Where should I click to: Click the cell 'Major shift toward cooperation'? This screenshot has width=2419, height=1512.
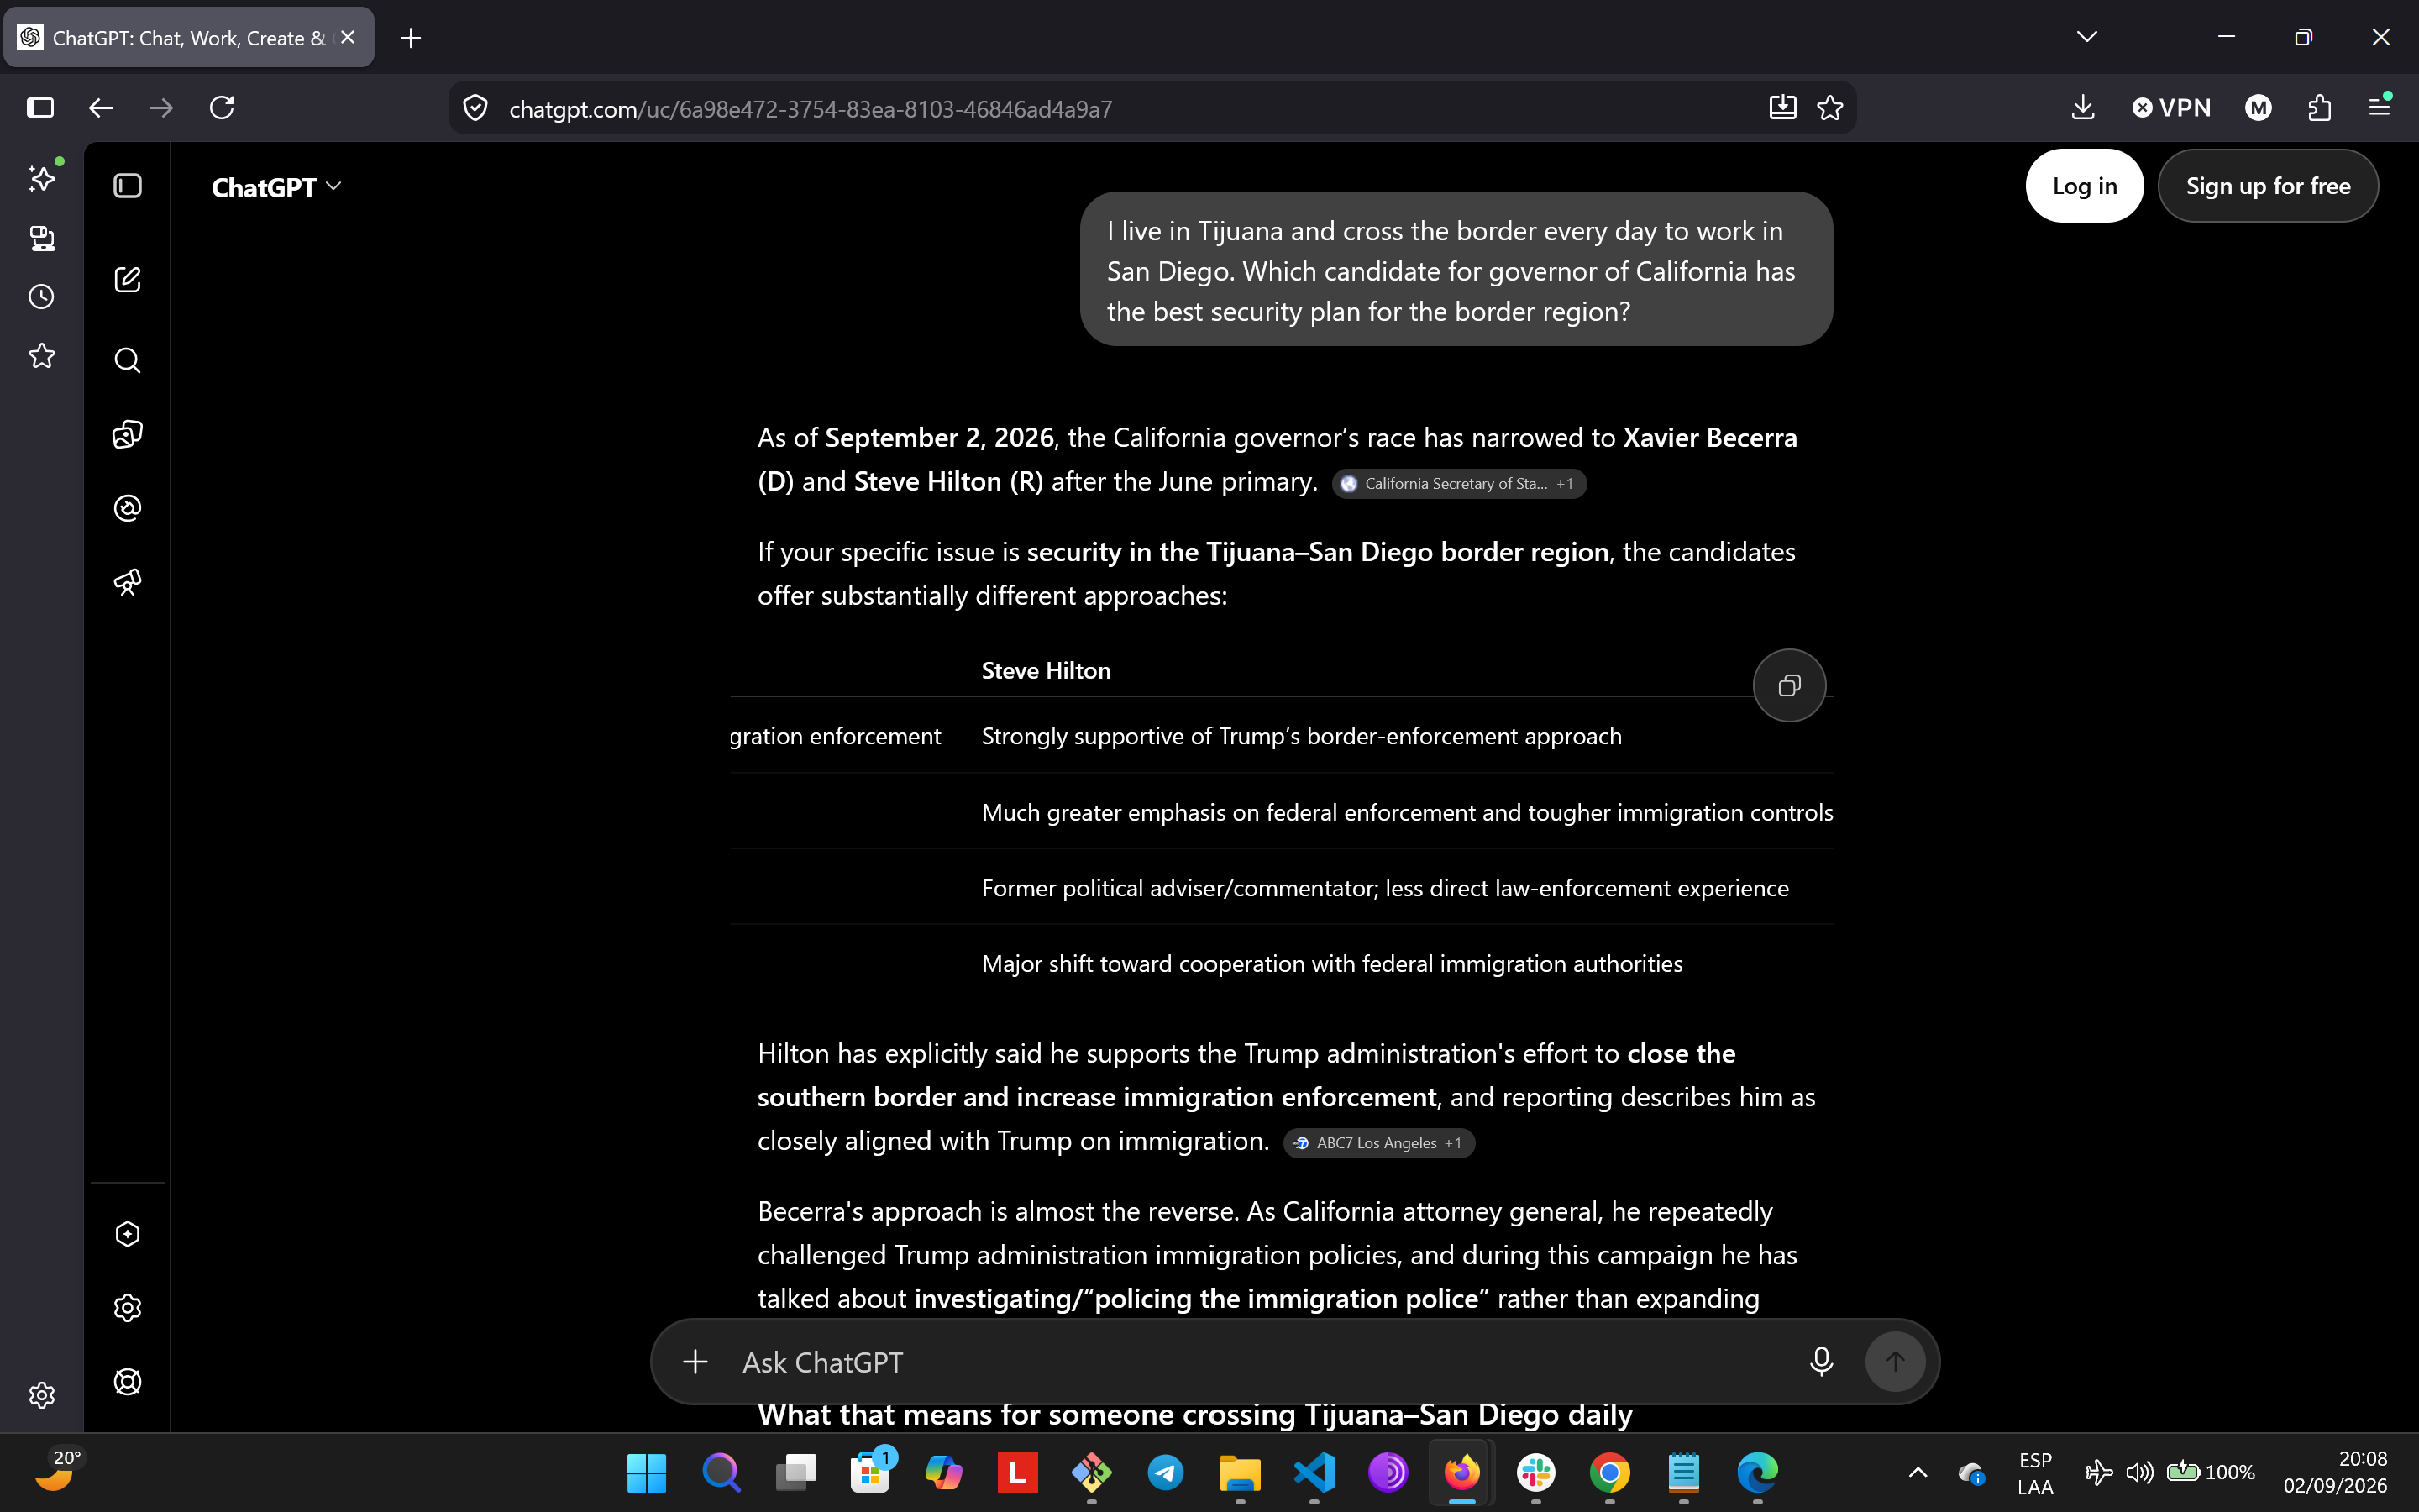coord(1332,964)
